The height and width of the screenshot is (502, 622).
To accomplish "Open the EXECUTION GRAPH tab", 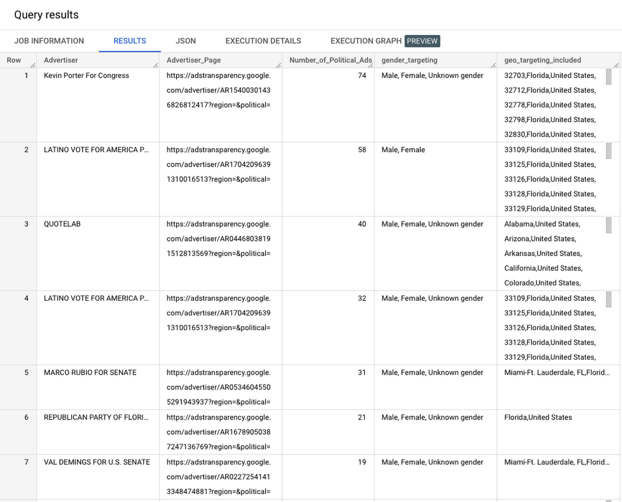I will click(x=366, y=41).
